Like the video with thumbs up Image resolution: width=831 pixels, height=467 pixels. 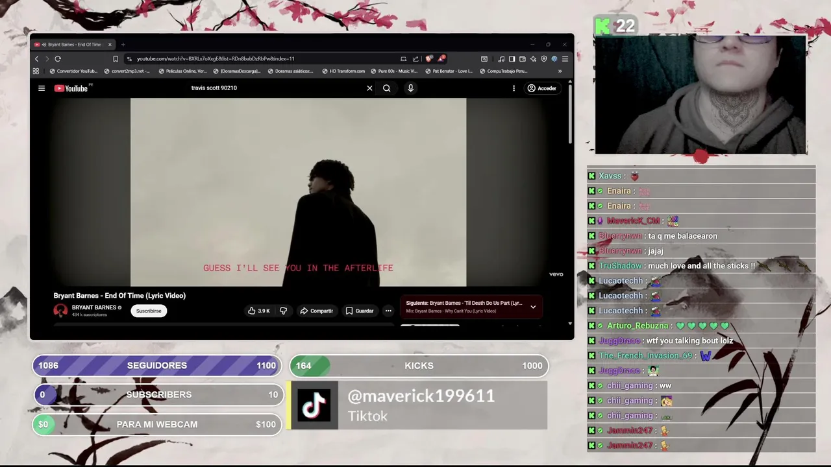tap(258, 311)
